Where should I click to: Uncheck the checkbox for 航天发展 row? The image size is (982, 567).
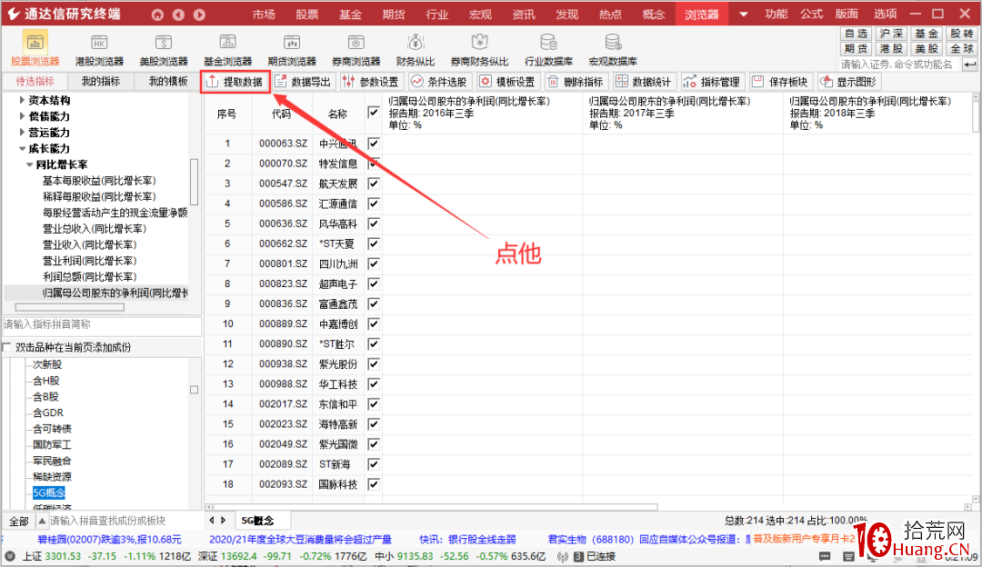(x=374, y=184)
